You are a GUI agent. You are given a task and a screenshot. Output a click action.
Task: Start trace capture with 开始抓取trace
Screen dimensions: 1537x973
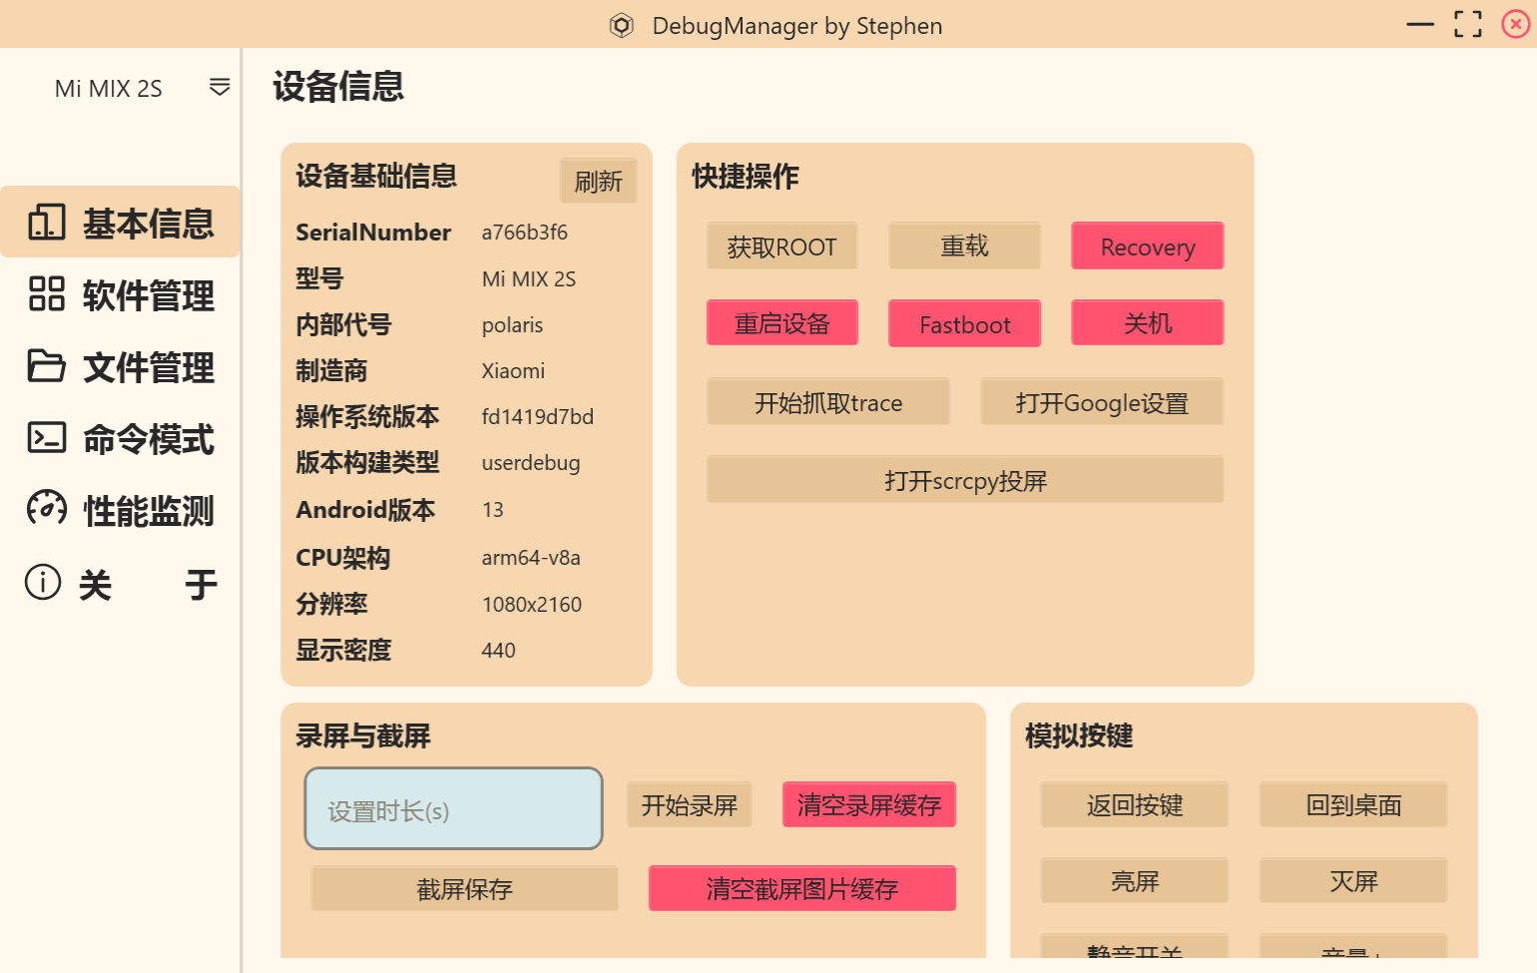point(827,402)
